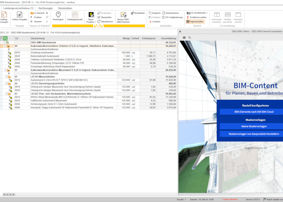
Task: Collapse LB 033 Baureinigungsarbeiten group
Action: tap(6, 84)
